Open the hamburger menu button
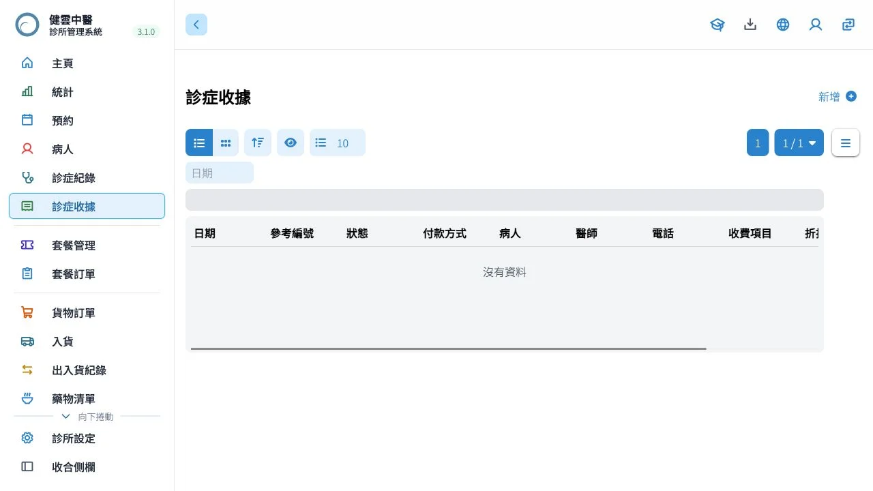This screenshot has height=491, width=873. coord(846,143)
